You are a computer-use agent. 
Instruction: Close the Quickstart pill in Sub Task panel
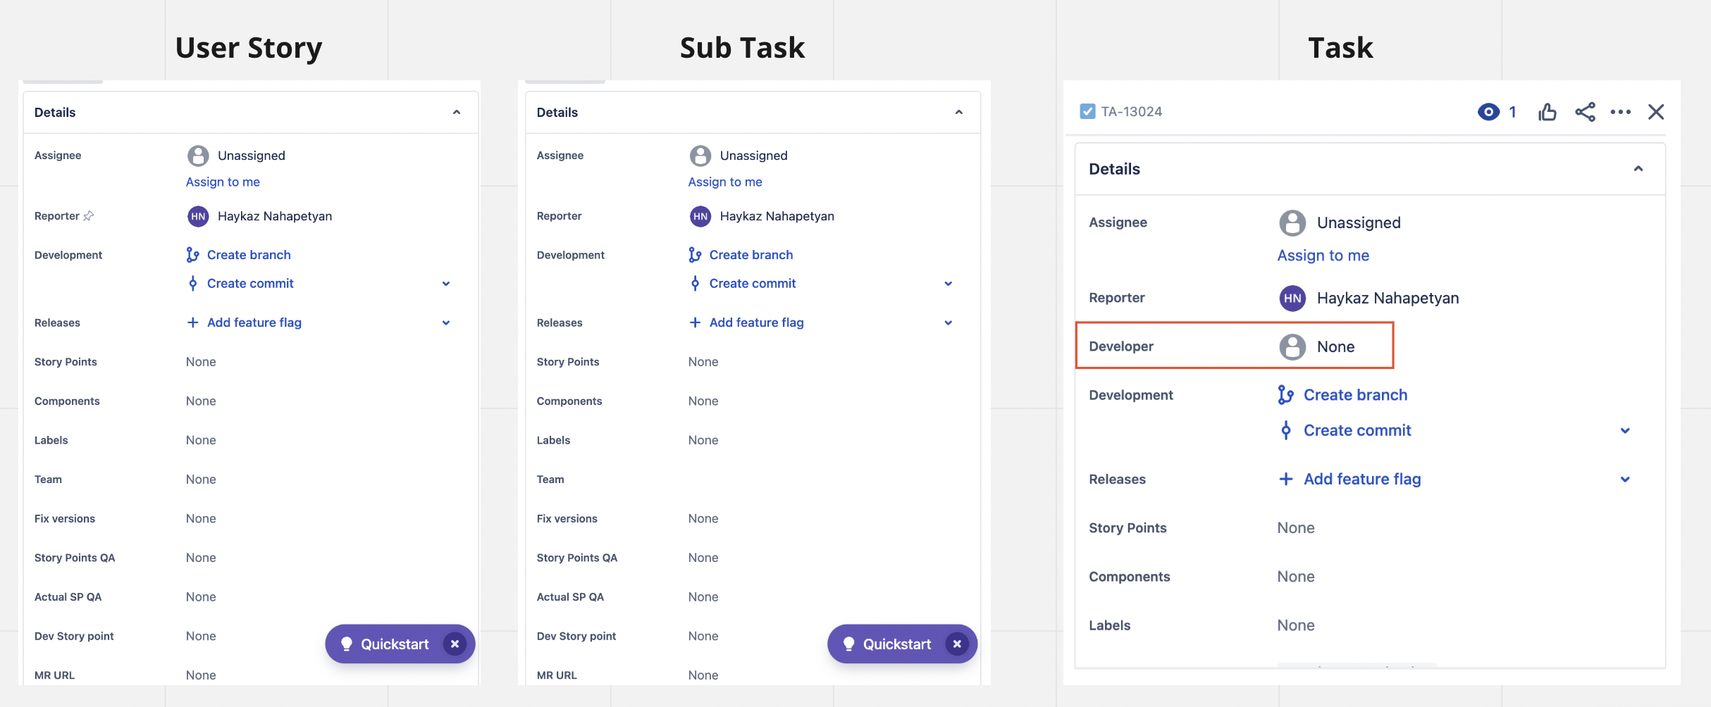(957, 644)
